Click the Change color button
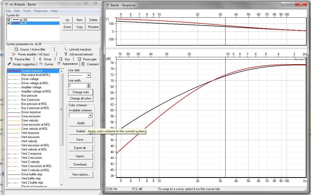Viewport: 311px width, 195px height. click(81, 92)
